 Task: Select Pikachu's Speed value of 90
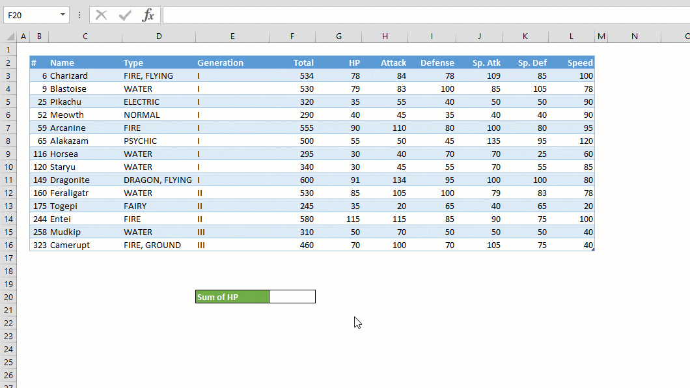[583, 102]
